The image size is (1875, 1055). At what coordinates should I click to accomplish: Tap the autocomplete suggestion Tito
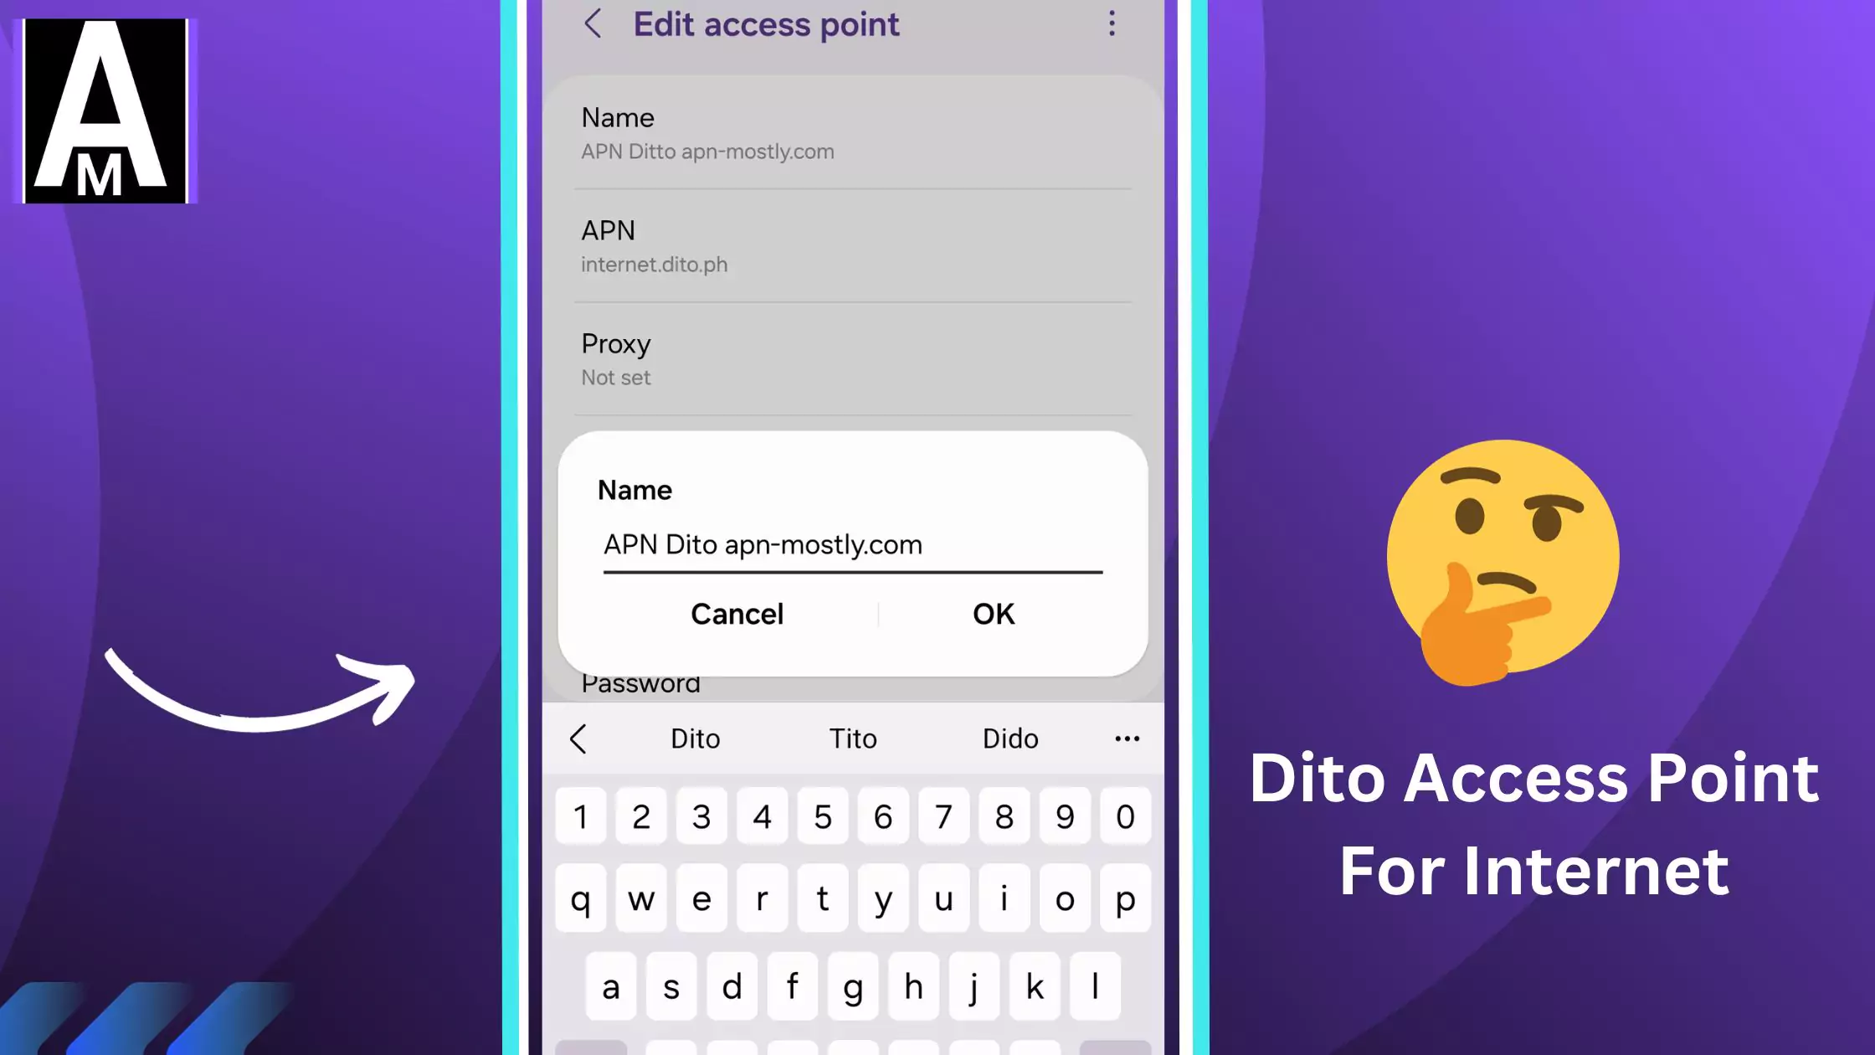click(x=852, y=738)
